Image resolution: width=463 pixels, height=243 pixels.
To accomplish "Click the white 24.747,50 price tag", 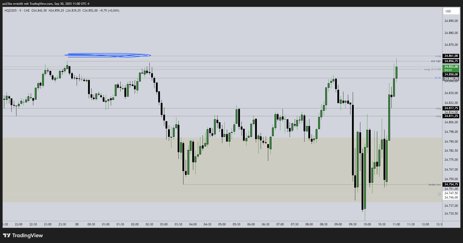I will point(451,193).
